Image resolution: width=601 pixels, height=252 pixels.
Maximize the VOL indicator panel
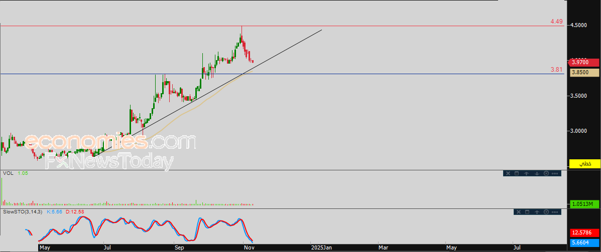click(x=517, y=174)
